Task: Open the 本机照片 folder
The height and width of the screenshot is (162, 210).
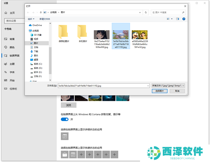Action: [83, 34]
